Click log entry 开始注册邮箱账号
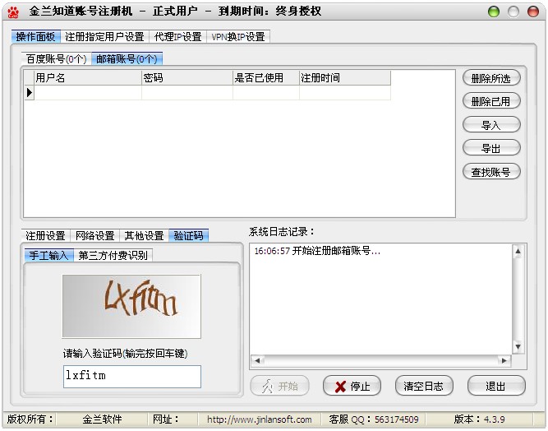Image resolution: width=548 pixels, height=431 pixels. click(x=317, y=251)
